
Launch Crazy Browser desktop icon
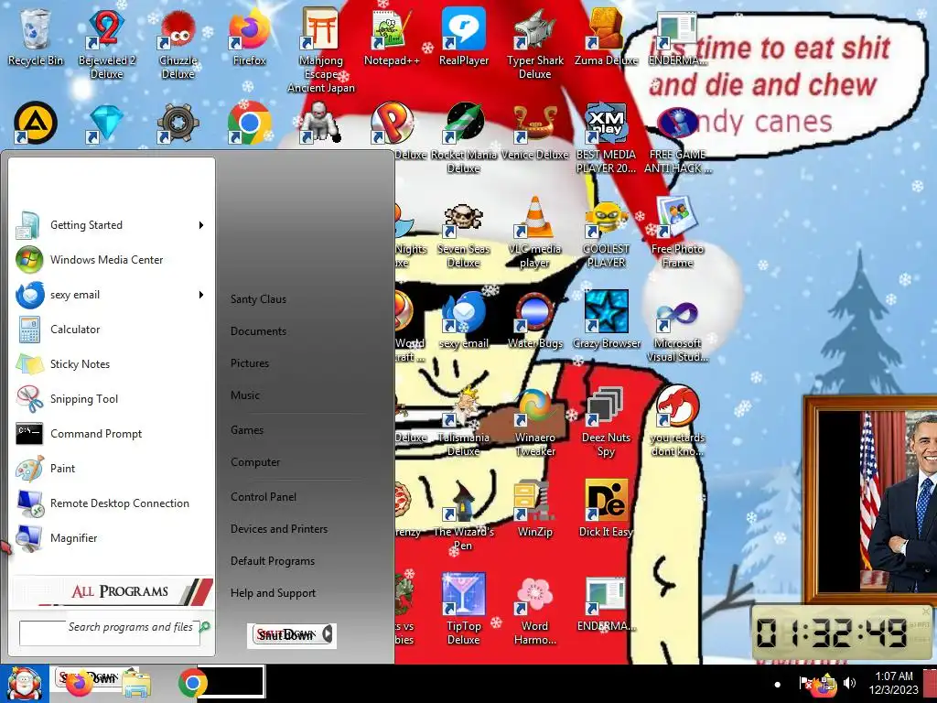click(606, 319)
